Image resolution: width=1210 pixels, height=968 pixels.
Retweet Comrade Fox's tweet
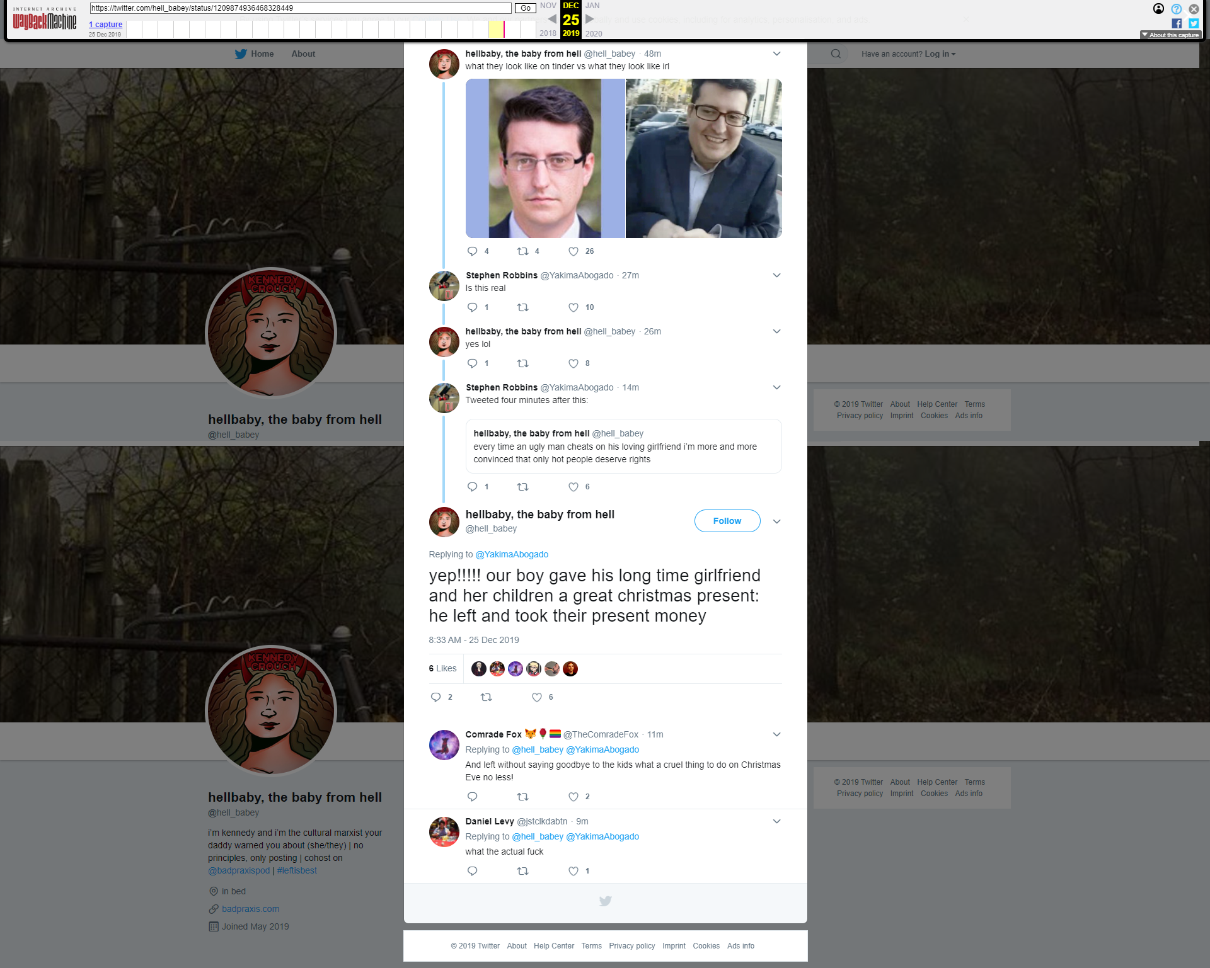(522, 797)
